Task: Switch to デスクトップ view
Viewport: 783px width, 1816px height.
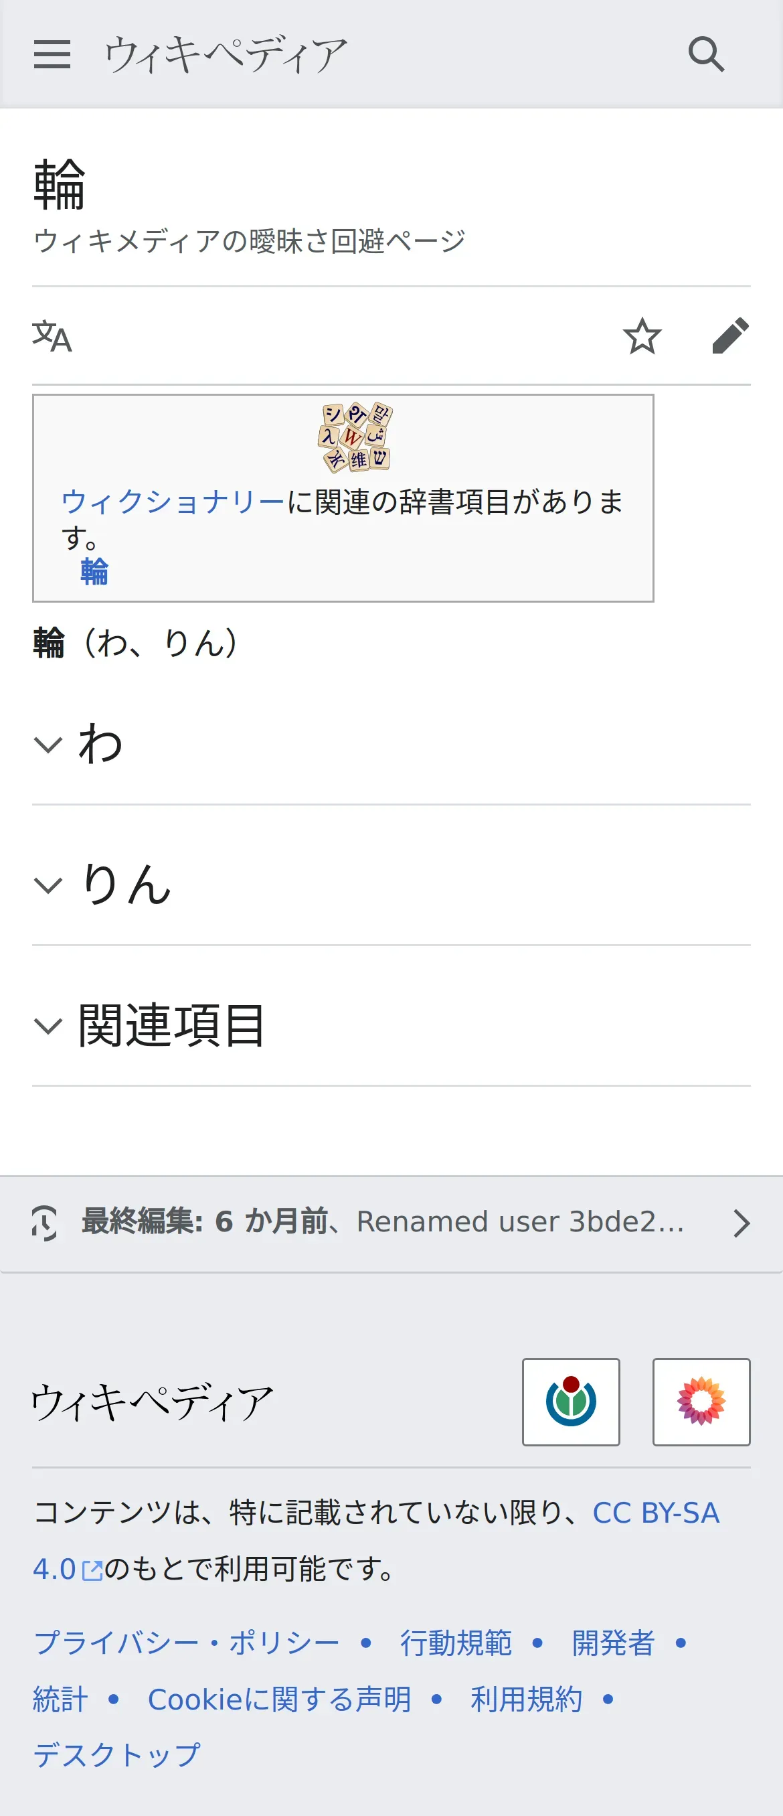Action: [x=117, y=1754]
